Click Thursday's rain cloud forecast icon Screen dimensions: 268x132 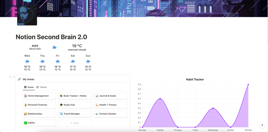pyautogui.click(x=42, y=62)
